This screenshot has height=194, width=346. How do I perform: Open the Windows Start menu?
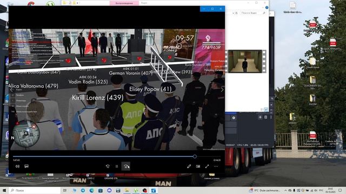coord(4,190)
